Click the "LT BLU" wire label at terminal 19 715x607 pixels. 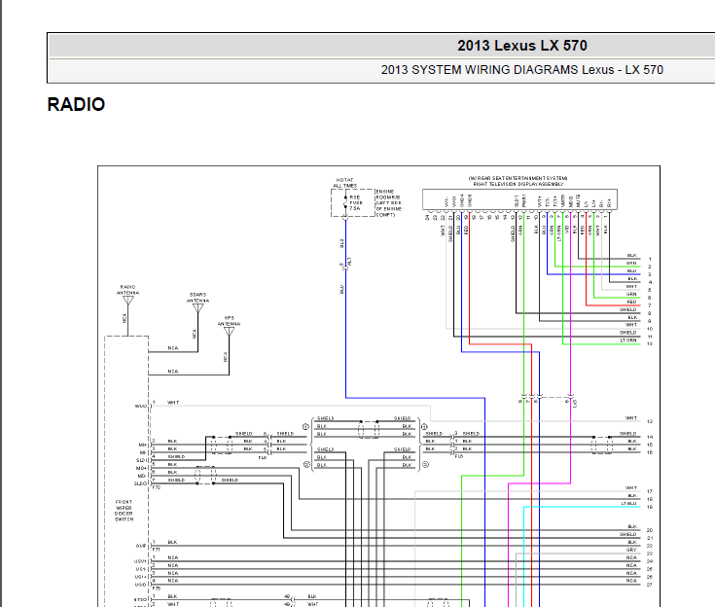click(628, 504)
